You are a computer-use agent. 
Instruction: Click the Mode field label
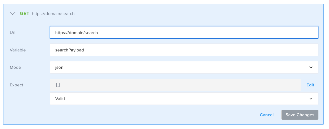click(x=15, y=67)
